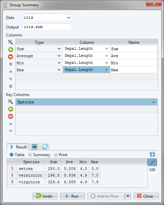Open Type dropdown for the Average row
Image resolution: width=164 pixels, height=205 pixels.
pos(59,56)
